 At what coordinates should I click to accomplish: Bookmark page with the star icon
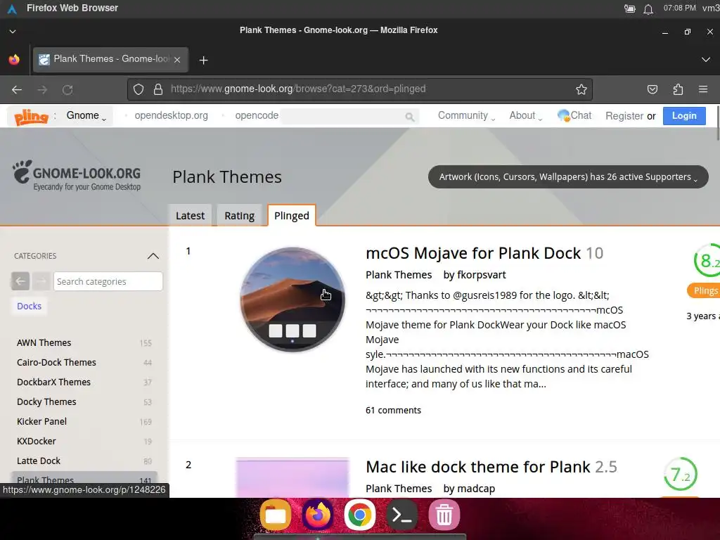click(581, 89)
